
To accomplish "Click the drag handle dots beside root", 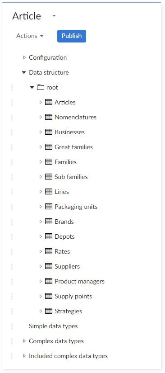I will 12,88.
